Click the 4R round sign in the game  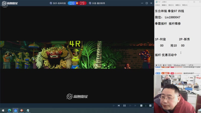pyautogui.click(x=75, y=44)
